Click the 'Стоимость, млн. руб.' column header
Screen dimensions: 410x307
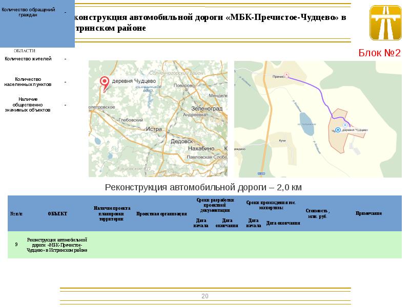click(x=317, y=213)
